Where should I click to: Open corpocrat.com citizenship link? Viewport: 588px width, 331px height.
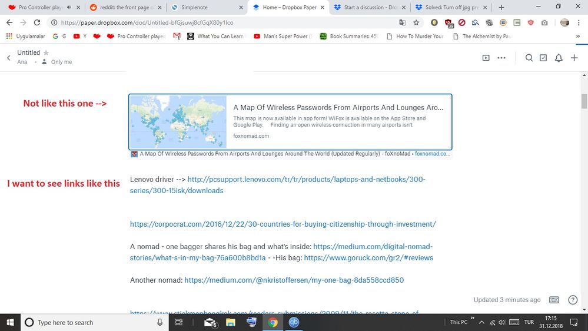coord(283,224)
